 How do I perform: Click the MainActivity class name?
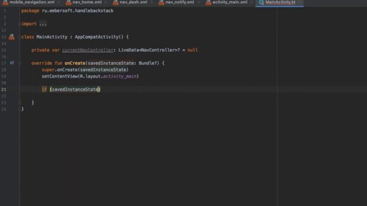point(52,37)
